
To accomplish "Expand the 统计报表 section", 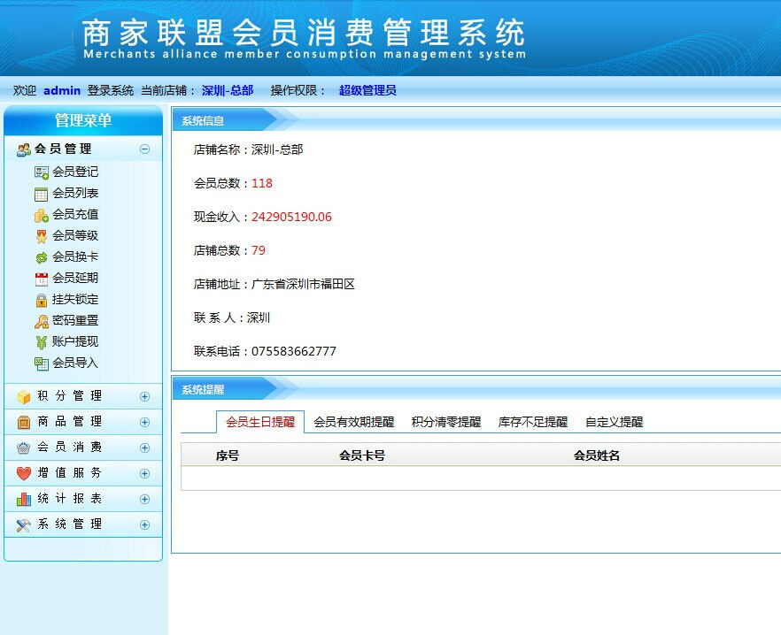I will 145,499.
